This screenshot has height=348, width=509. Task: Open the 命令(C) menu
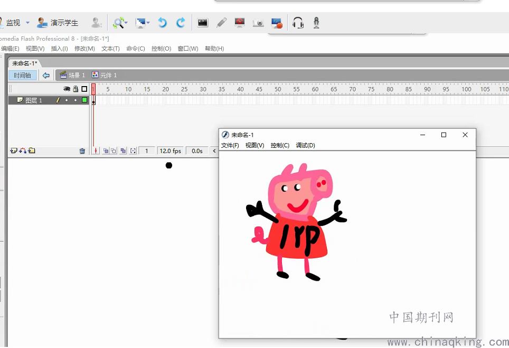(x=136, y=49)
